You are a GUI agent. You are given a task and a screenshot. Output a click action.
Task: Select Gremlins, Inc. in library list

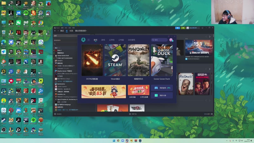pyautogui.click(x=61, y=94)
